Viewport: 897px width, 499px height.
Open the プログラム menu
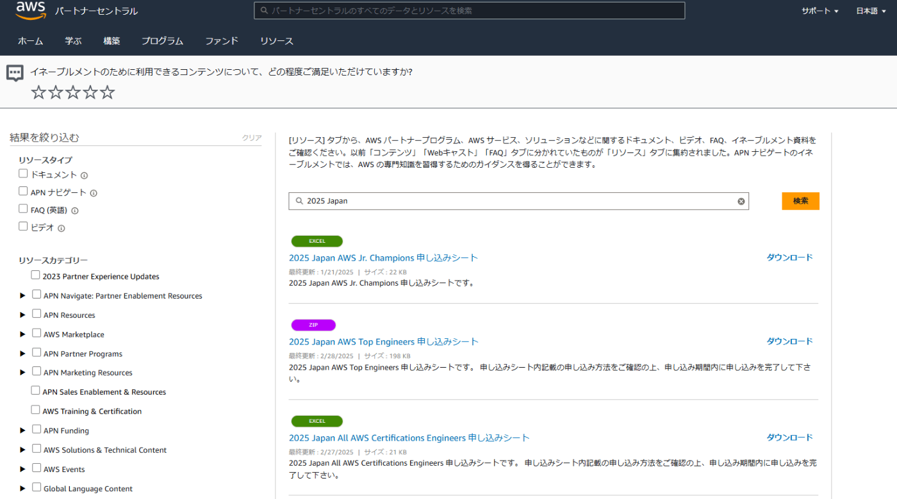pyautogui.click(x=162, y=41)
